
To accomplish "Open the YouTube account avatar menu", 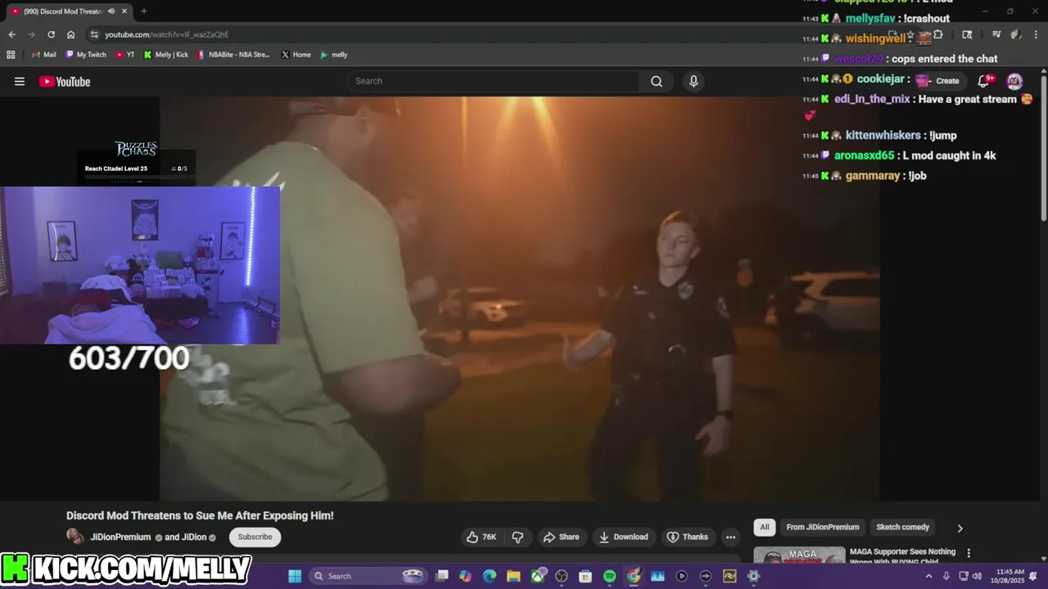I will click(x=1014, y=81).
